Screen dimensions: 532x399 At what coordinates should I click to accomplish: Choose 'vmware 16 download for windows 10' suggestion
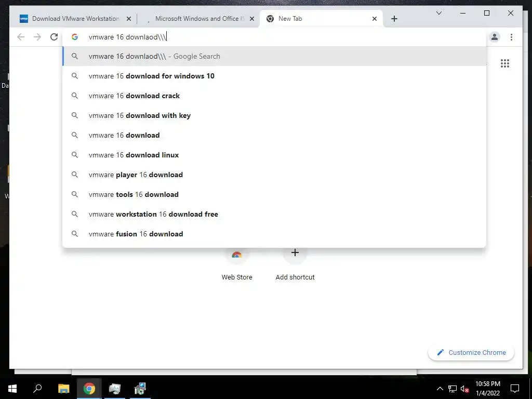coord(274,76)
